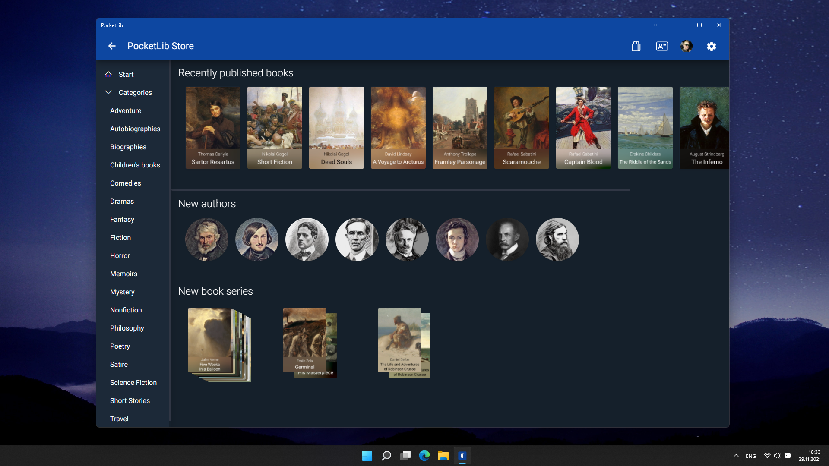Click the horizontal books scrollbar
The width and height of the screenshot is (829, 466).
tap(401, 189)
